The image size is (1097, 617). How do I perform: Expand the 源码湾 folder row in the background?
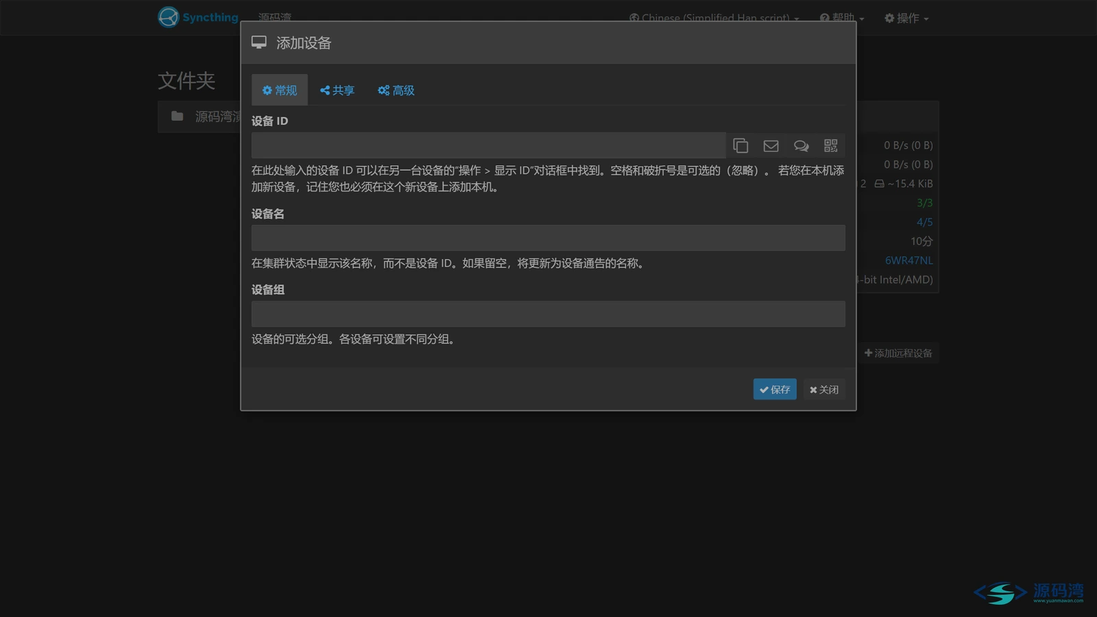tap(200, 117)
